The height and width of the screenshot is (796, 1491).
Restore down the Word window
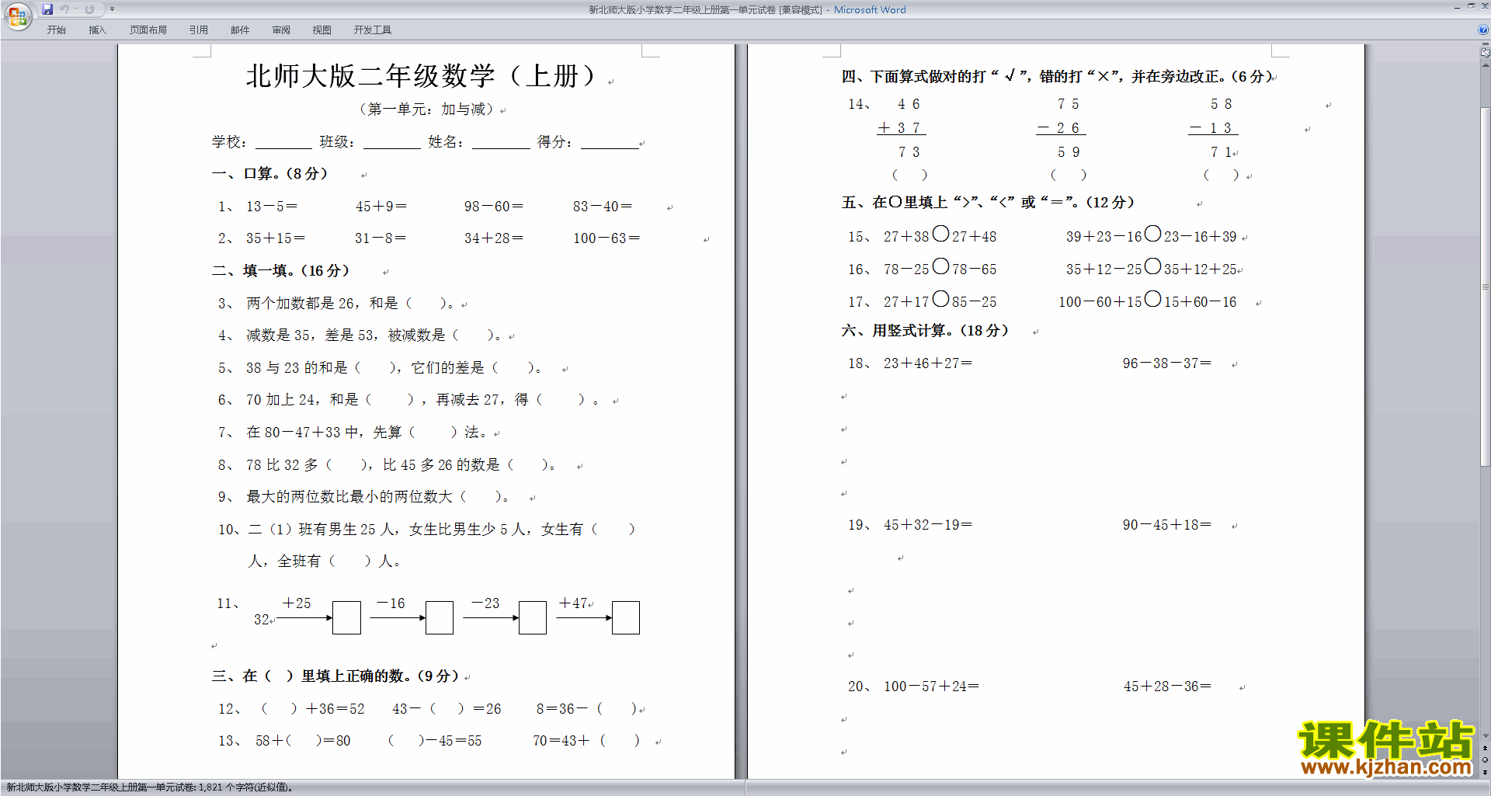click(x=1470, y=6)
